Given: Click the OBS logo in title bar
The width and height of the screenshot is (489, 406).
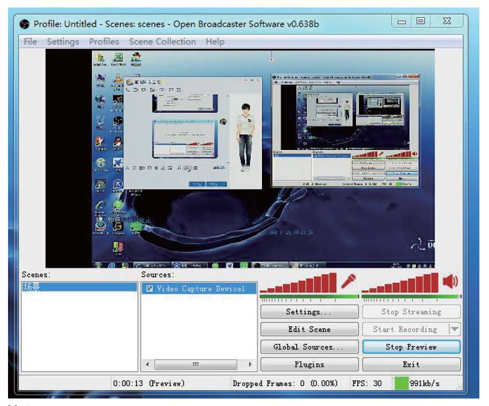Looking at the screenshot, I should pyautogui.click(x=25, y=24).
